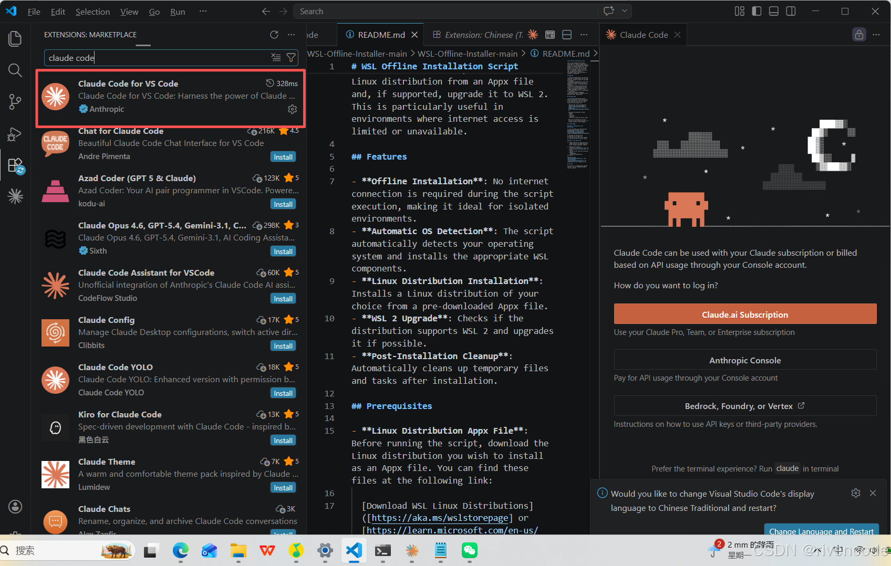Open Extensions view more actions menu
The width and height of the screenshot is (891, 566).
tap(291, 35)
